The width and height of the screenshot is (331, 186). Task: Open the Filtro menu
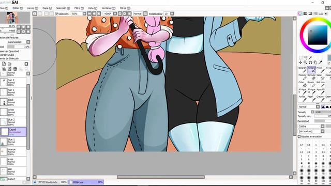click(x=79, y=8)
